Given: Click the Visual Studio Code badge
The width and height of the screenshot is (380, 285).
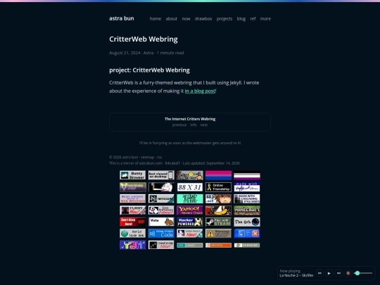Looking at the screenshot, I should [x=161, y=234].
